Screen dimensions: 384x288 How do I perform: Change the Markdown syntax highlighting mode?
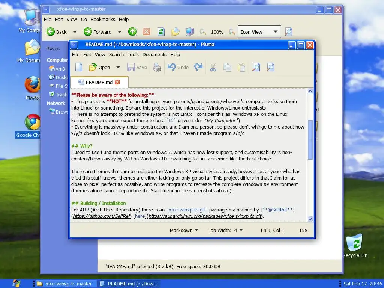[184, 230]
